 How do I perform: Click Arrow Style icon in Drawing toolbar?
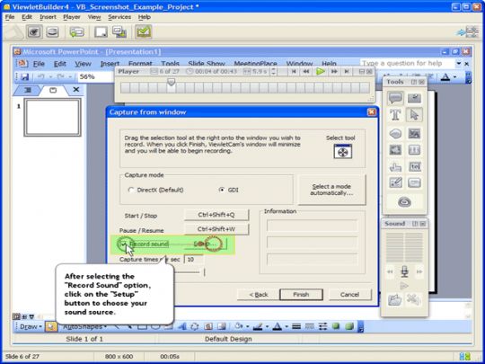click(322, 326)
